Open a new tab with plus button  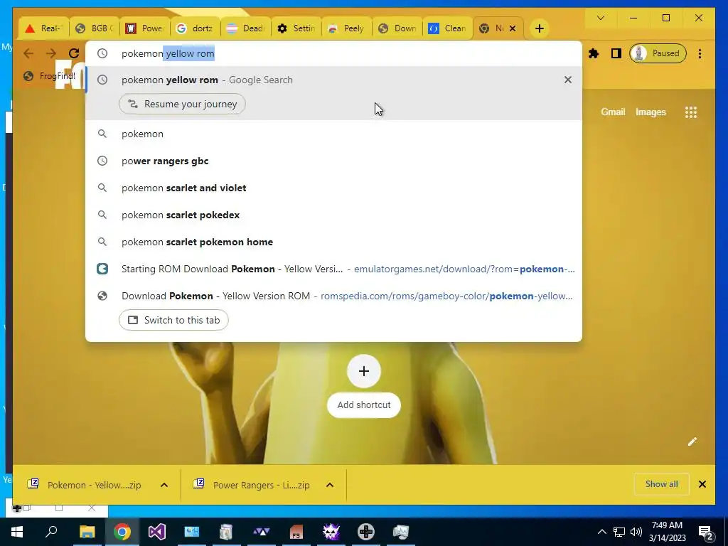coord(539,28)
